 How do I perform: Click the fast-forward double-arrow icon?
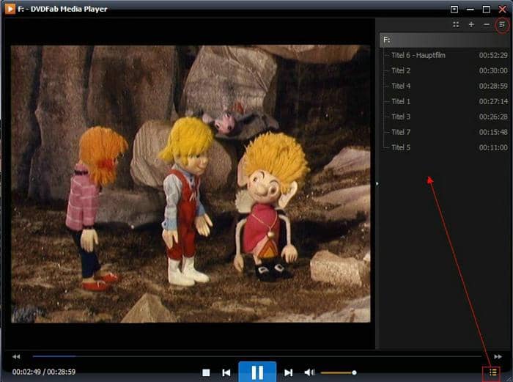coord(498,356)
